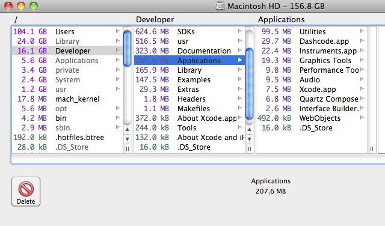Select the SDKs folder
This screenshot has height=226, width=385.
189,31
